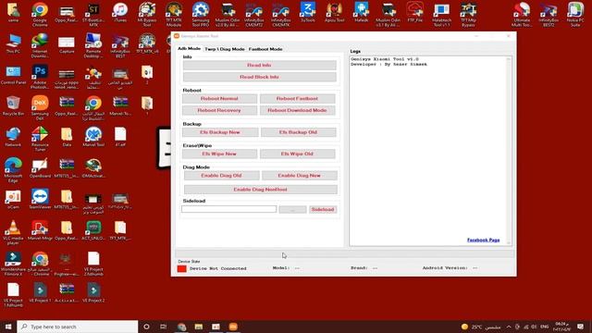The width and height of the screenshot is (592, 333).
Task: Run Efs Wipe Old
Action: coord(297,154)
